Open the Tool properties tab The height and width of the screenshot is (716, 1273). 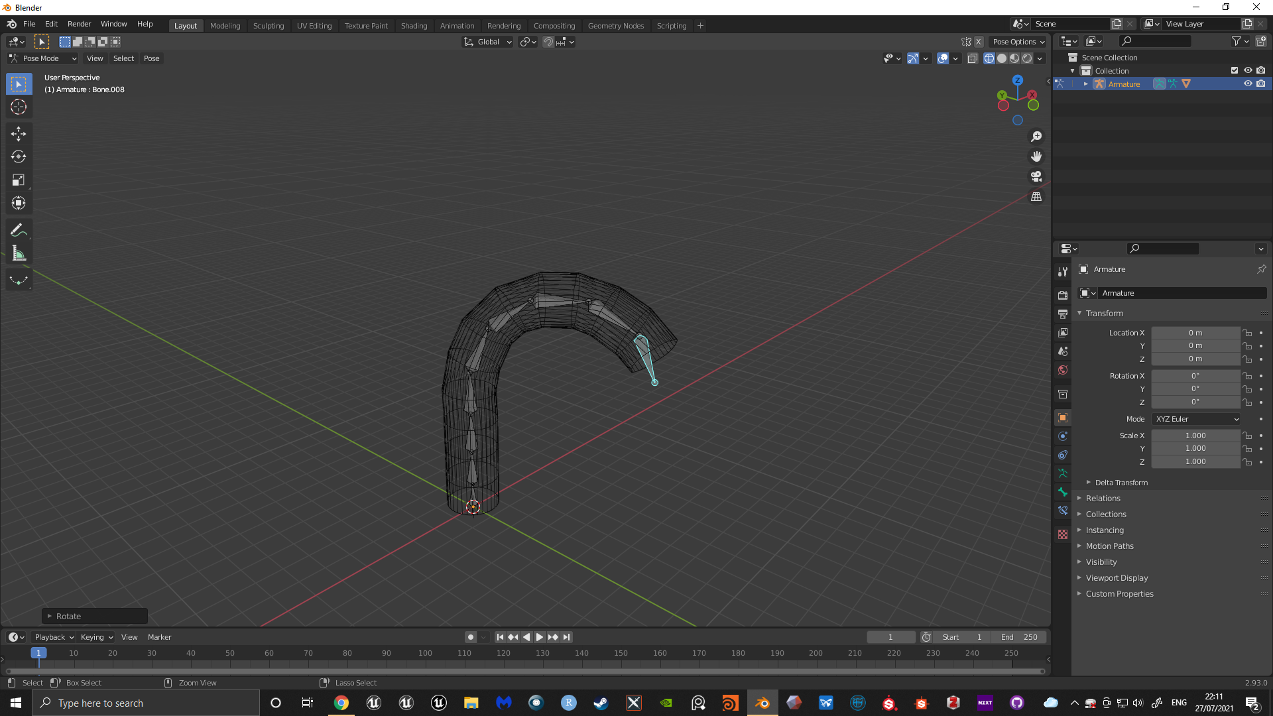pos(1063,271)
